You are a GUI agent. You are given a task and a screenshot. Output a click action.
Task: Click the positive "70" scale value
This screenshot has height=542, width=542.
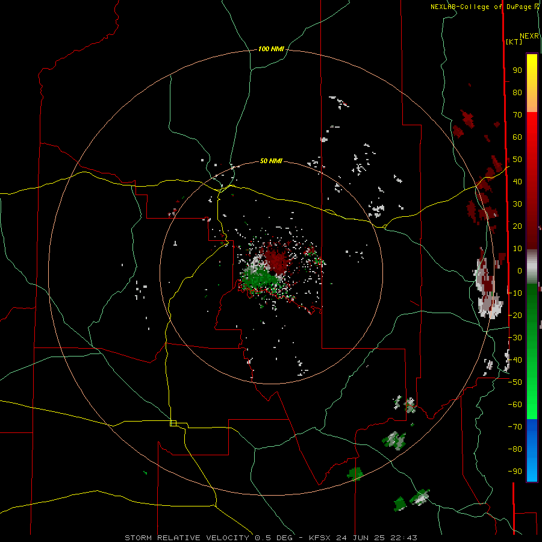click(x=517, y=115)
